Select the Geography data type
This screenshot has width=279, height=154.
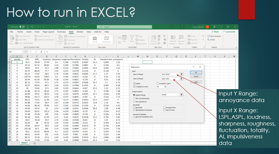point(106,39)
